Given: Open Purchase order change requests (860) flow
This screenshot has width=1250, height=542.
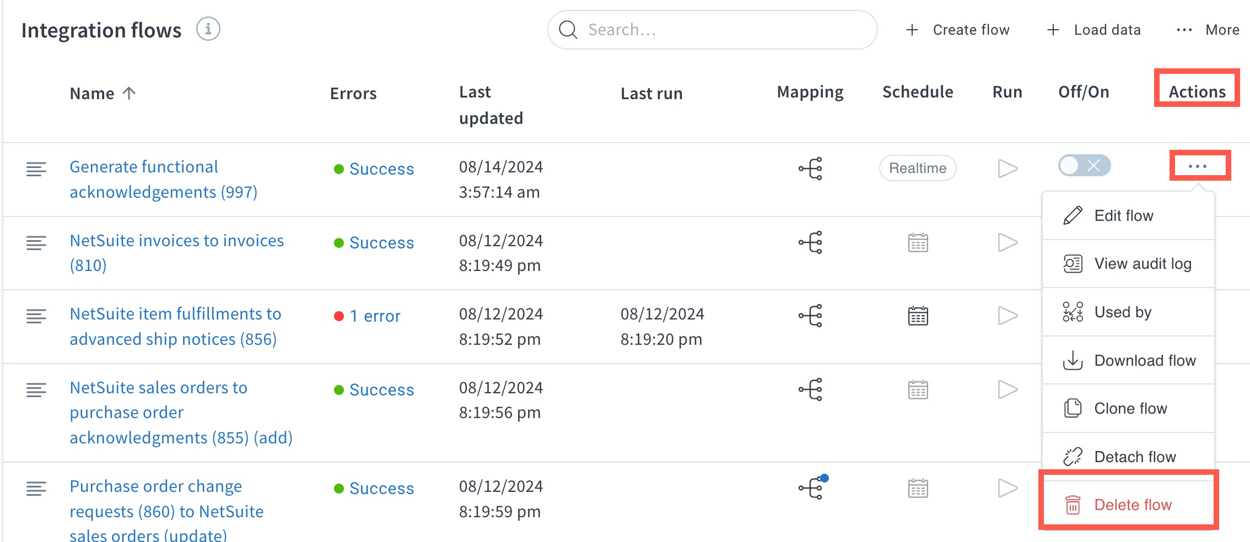Looking at the screenshot, I should pyautogui.click(x=166, y=511).
